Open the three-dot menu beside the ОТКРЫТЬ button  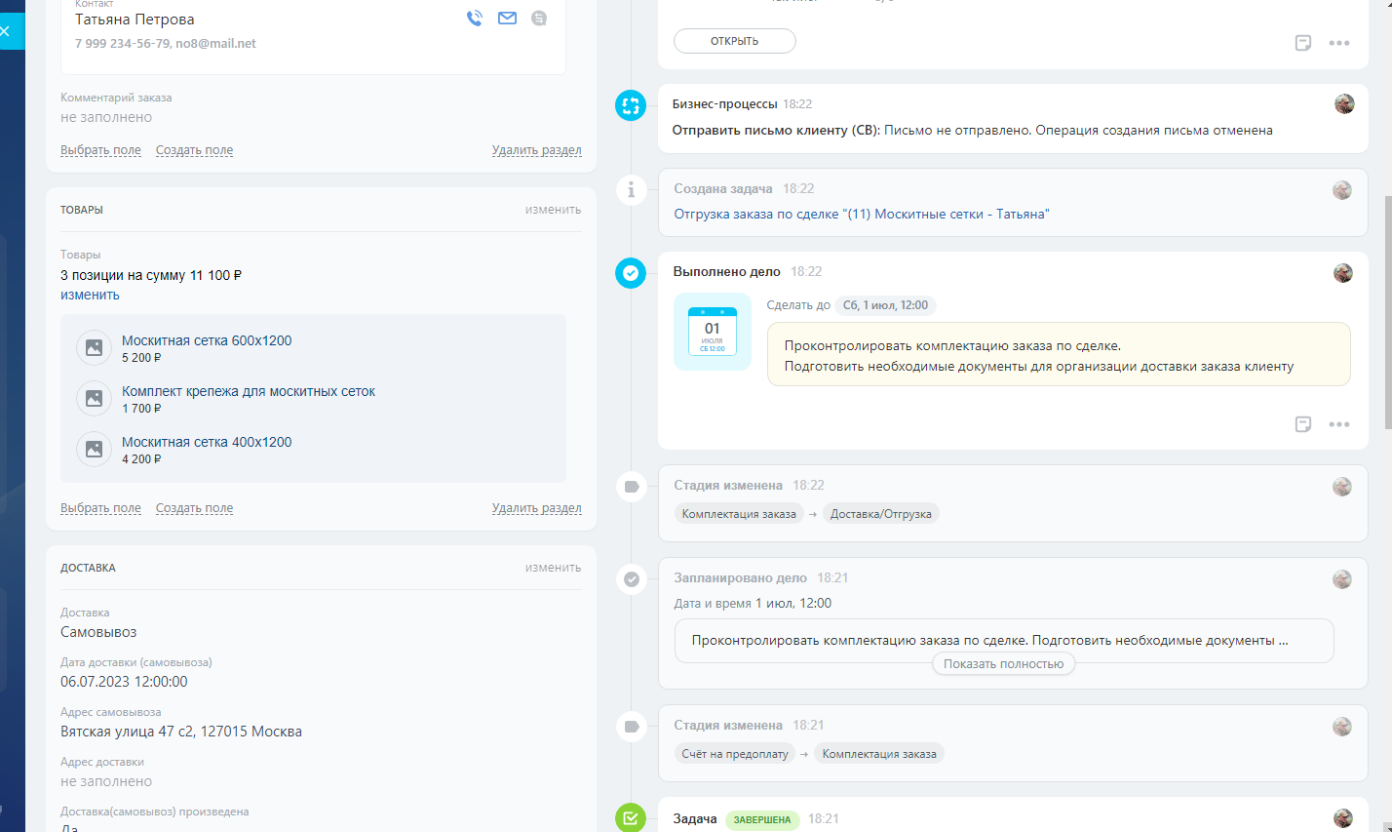pyautogui.click(x=1339, y=43)
